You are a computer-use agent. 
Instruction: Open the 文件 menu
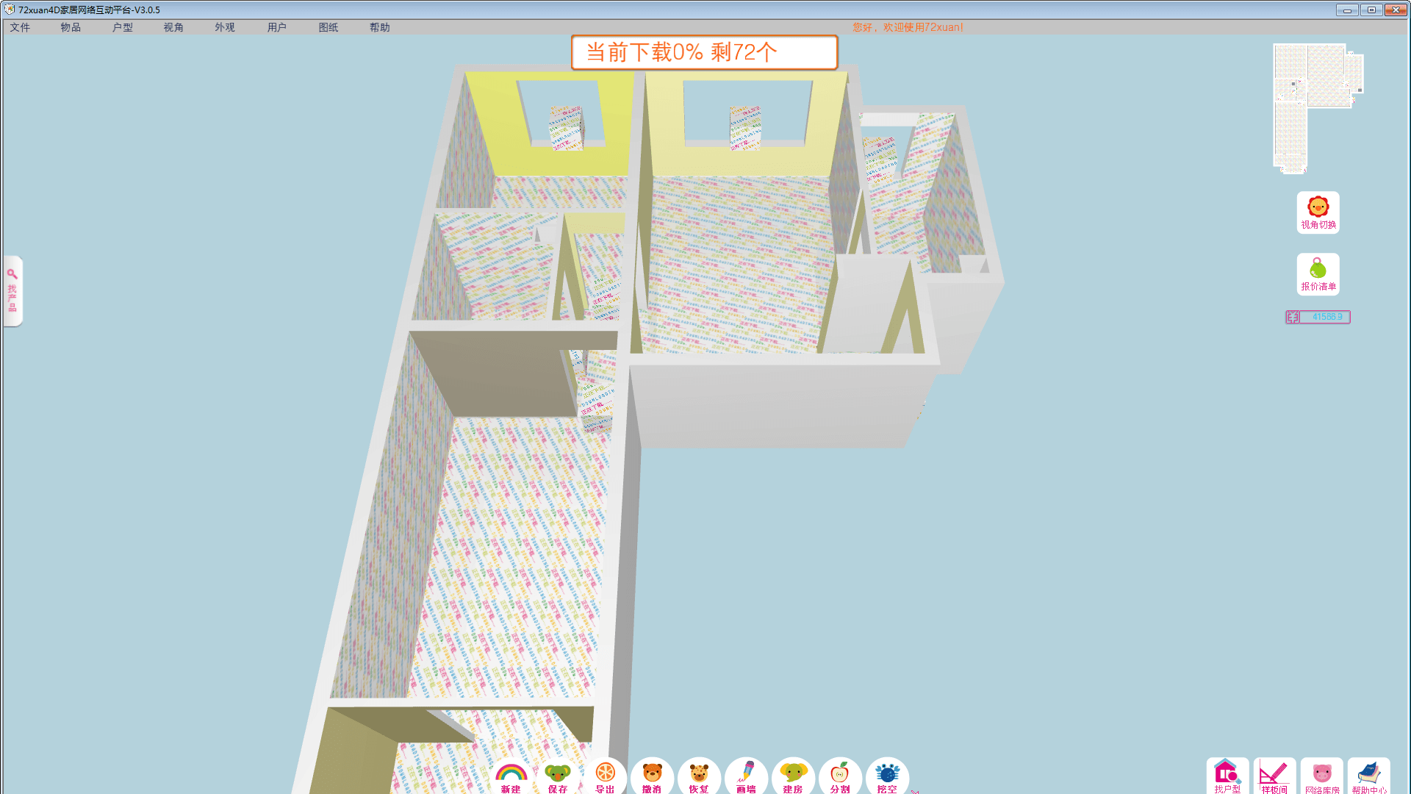pyautogui.click(x=20, y=27)
